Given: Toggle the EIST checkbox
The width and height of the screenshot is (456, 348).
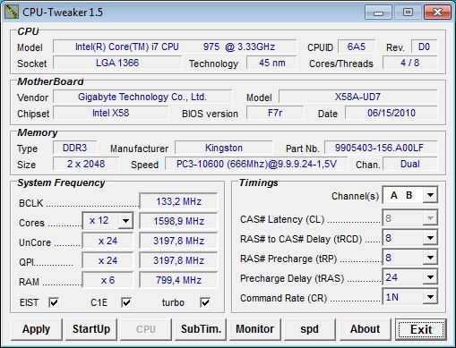Looking at the screenshot, I should pyautogui.click(x=54, y=302).
